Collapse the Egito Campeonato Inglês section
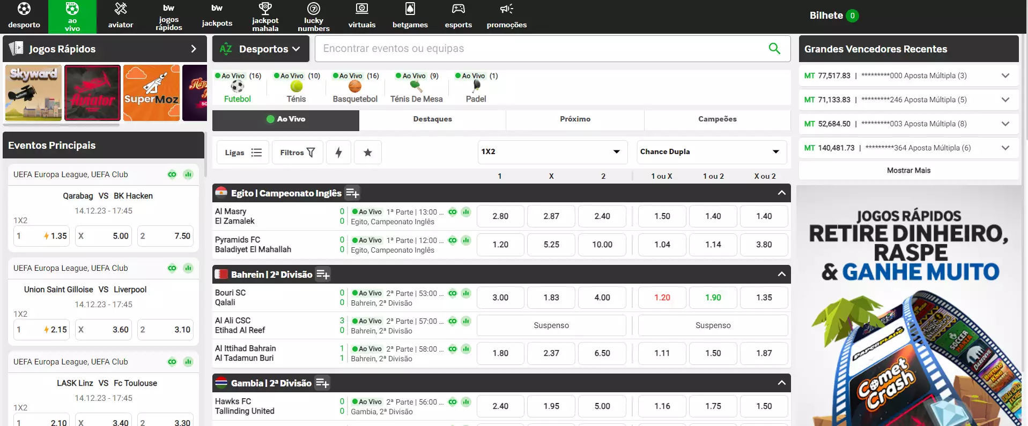 pyautogui.click(x=781, y=193)
